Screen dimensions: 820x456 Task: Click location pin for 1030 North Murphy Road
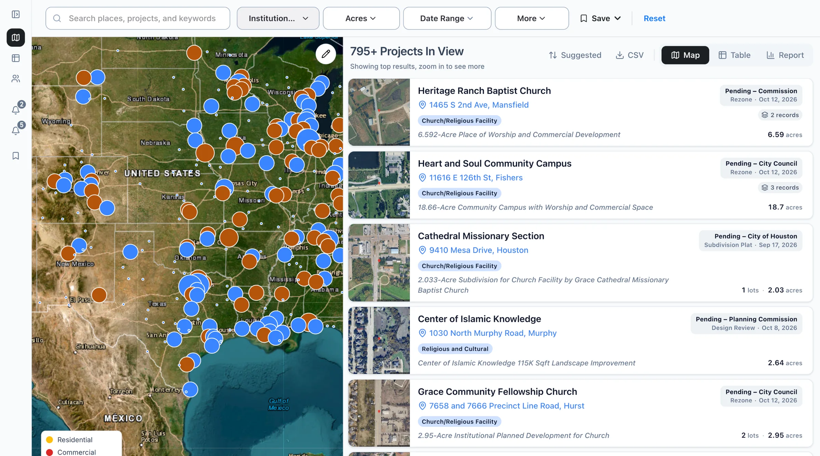(x=422, y=333)
